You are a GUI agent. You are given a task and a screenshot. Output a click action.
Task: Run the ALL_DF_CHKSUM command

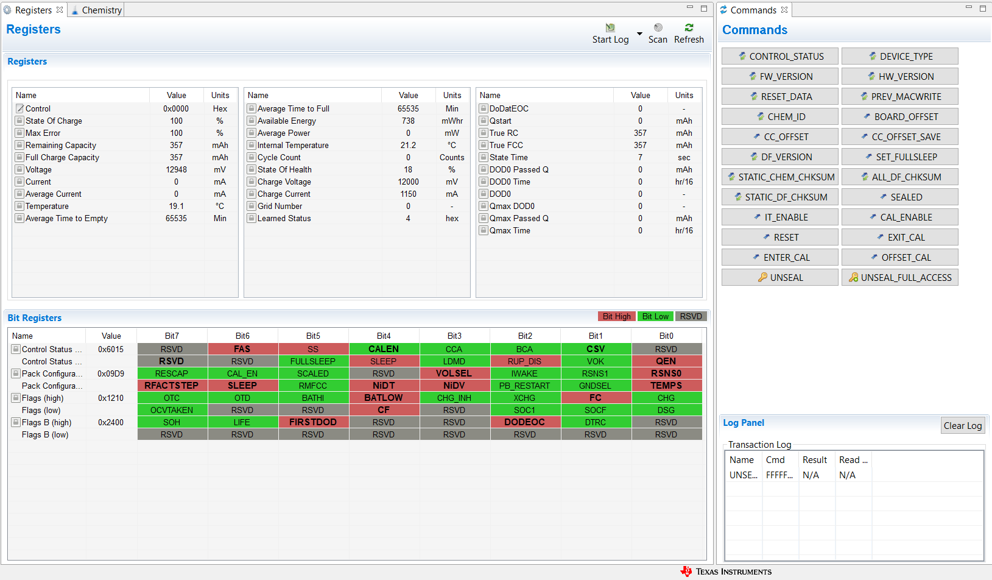tap(900, 177)
